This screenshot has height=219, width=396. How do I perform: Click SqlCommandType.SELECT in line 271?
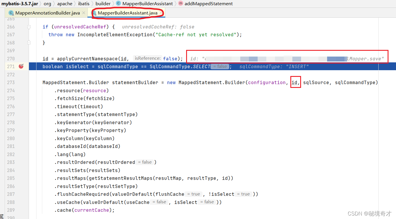pyautogui.click(x=180, y=67)
